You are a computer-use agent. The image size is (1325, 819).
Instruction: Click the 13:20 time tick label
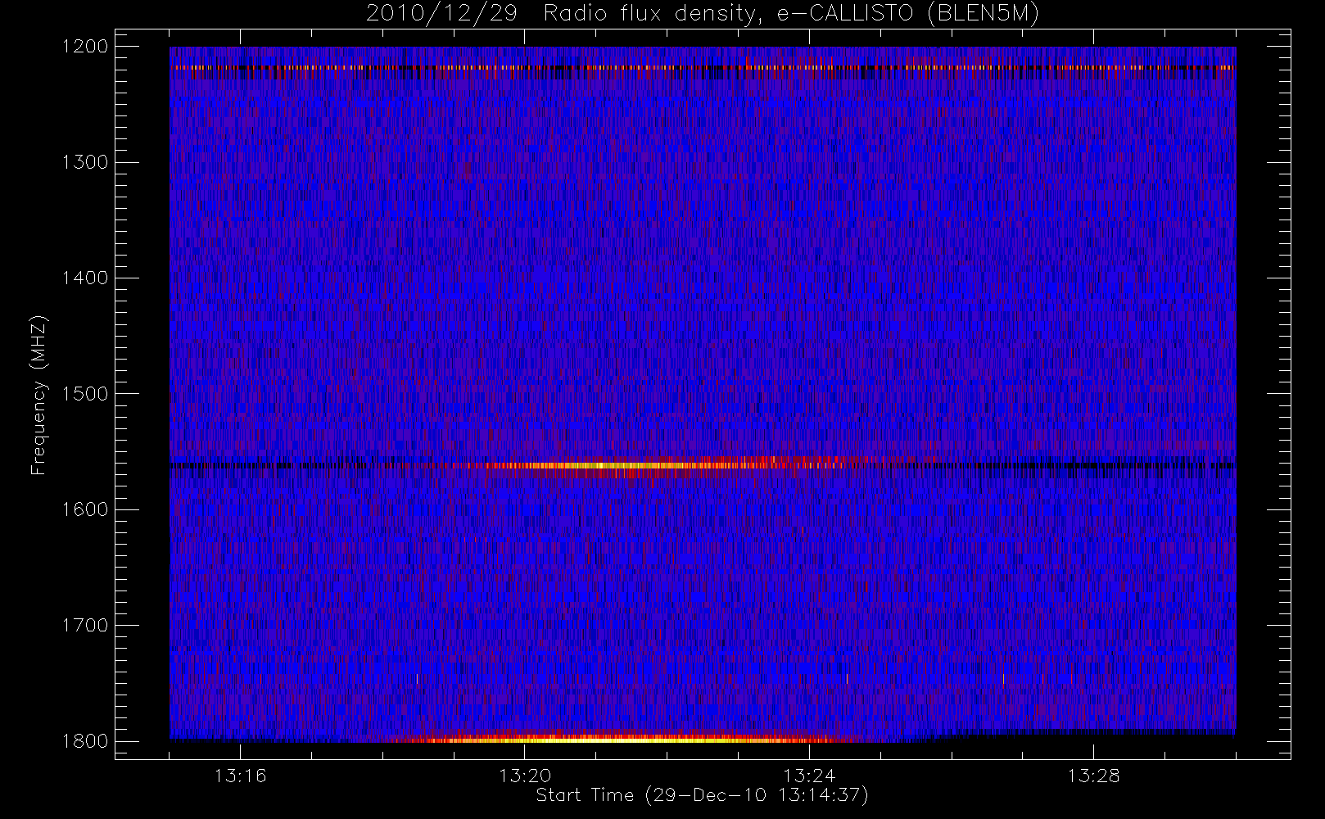click(525, 776)
